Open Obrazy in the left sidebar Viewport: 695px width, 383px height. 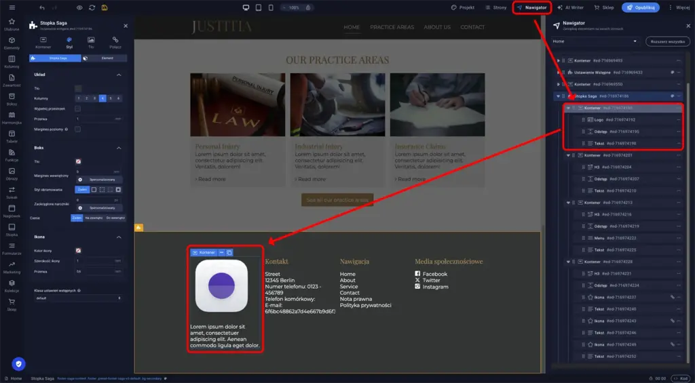(12, 174)
